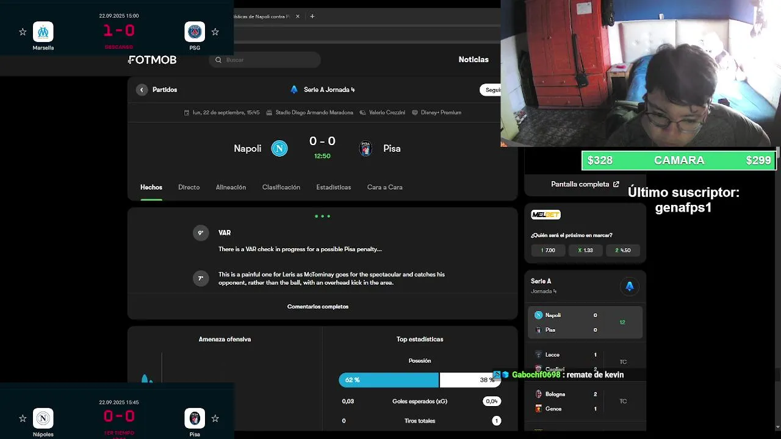Image resolution: width=781 pixels, height=439 pixels.
Task: Click the search magnifier icon
Action: pyautogui.click(x=218, y=60)
